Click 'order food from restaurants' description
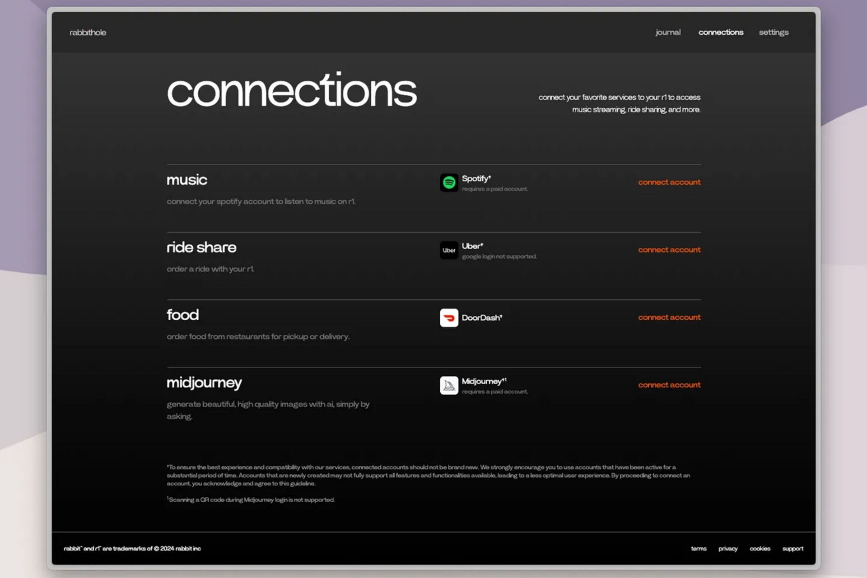The image size is (867, 578). coord(258,336)
